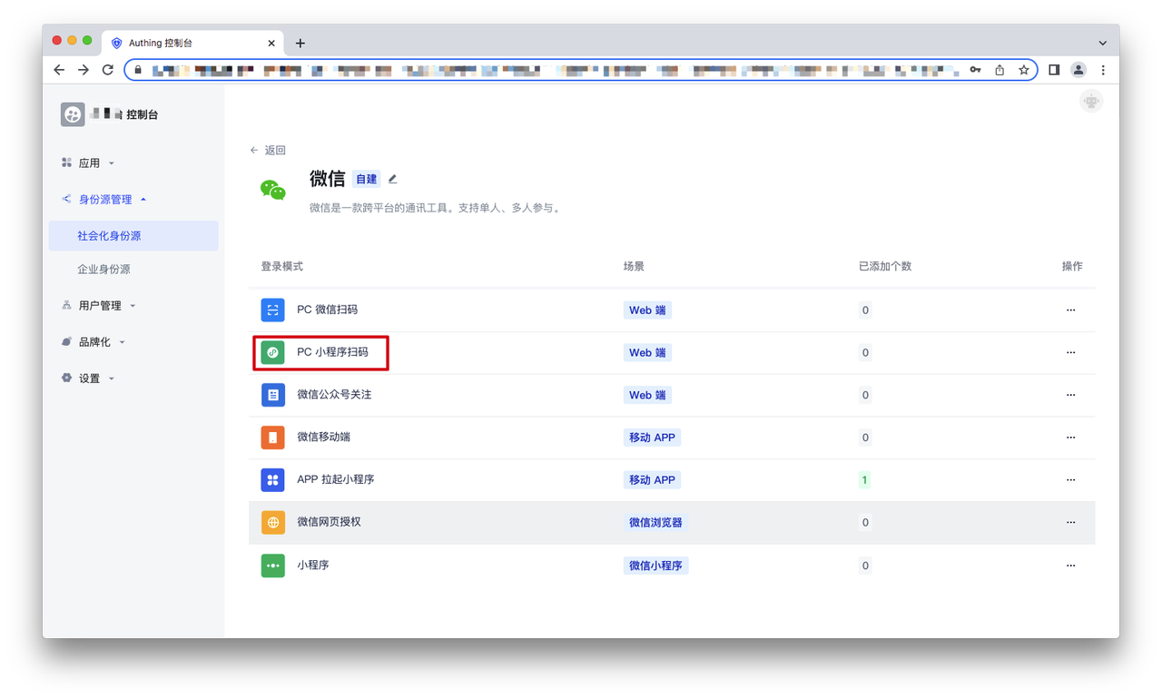Screen dimensions: 1162x699
Task: Click the APP 拉起小程序 grid icon
Action: click(272, 479)
